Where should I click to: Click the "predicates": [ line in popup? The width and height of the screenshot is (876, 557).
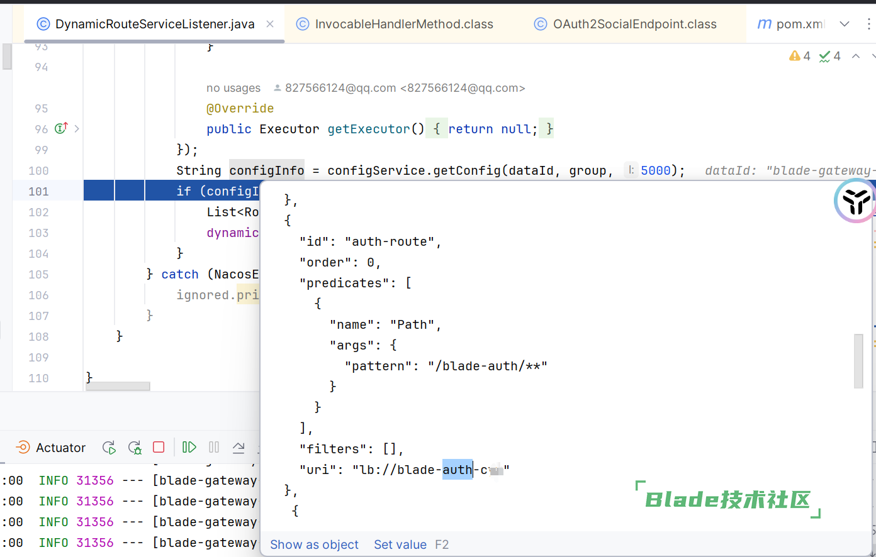point(356,283)
